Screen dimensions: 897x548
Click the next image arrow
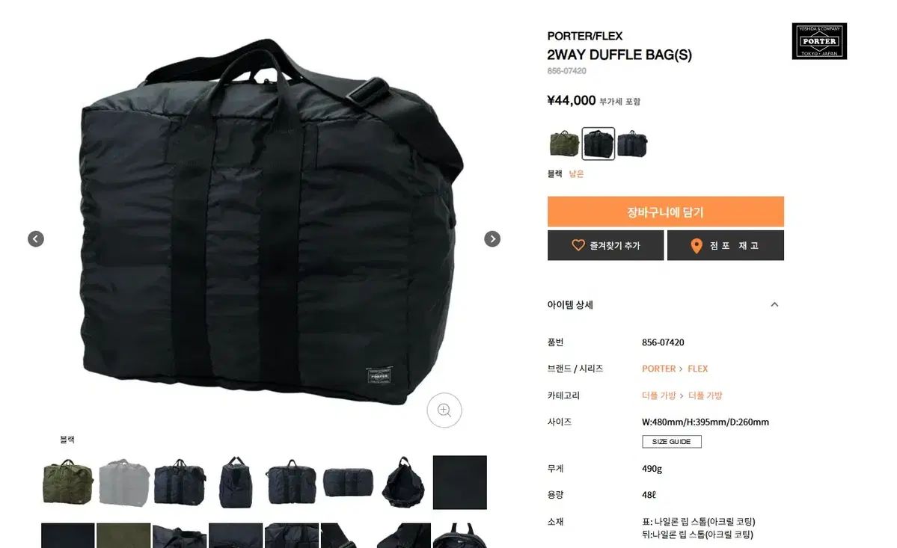click(x=492, y=238)
